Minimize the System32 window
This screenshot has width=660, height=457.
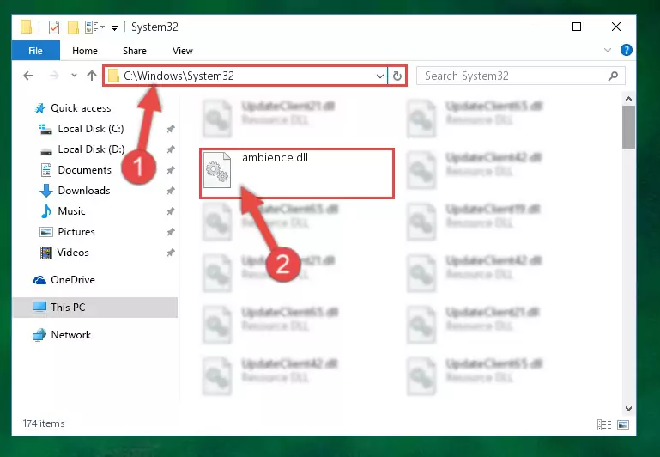[x=538, y=27]
